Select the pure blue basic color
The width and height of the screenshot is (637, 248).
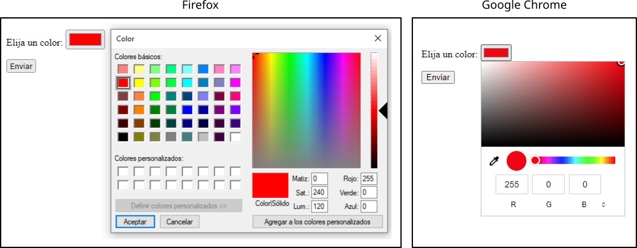pos(187,110)
